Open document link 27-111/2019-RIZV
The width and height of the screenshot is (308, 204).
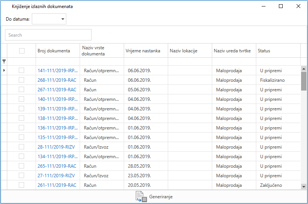pyautogui.click(x=56, y=176)
